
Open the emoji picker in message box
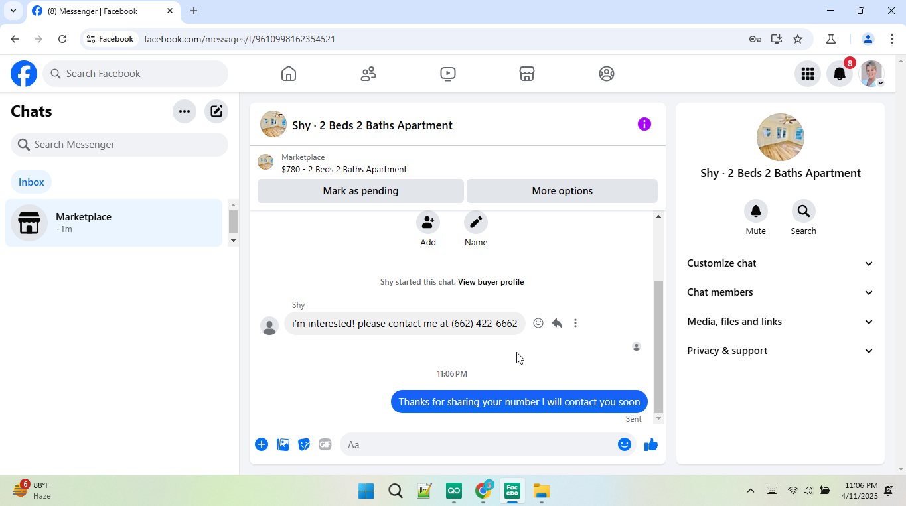pyautogui.click(x=624, y=444)
